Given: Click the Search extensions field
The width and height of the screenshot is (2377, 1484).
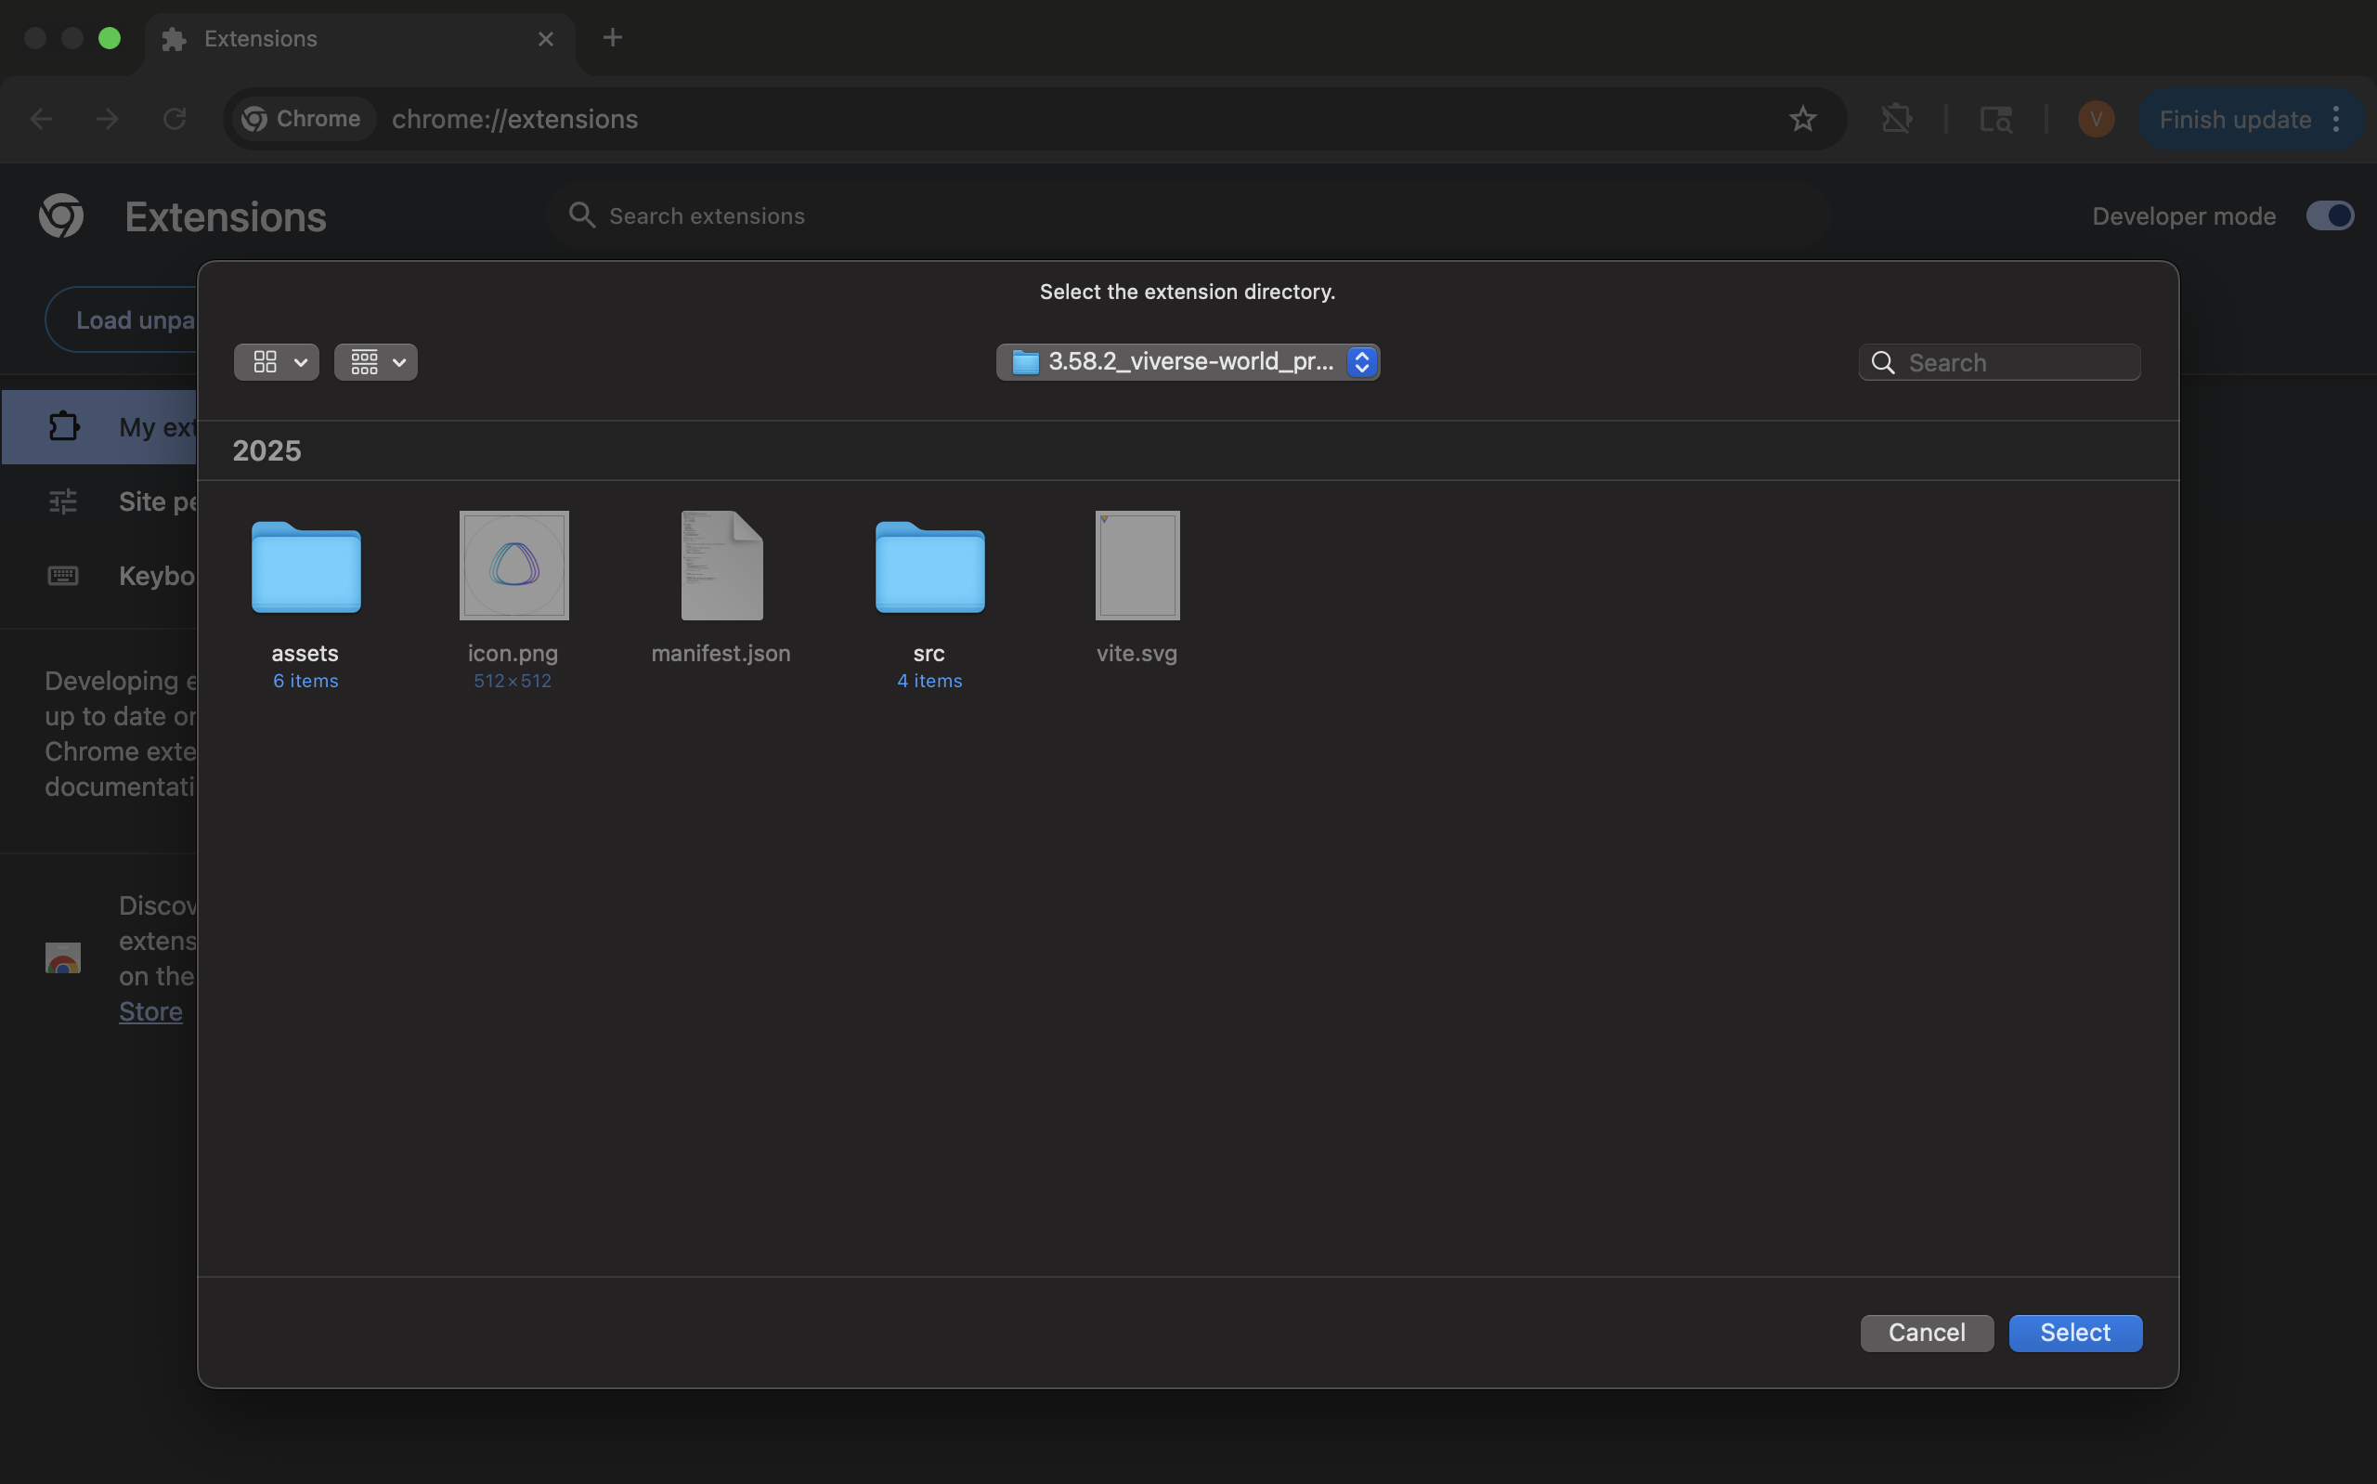Looking at the screenshot, I should point(1187,216).
